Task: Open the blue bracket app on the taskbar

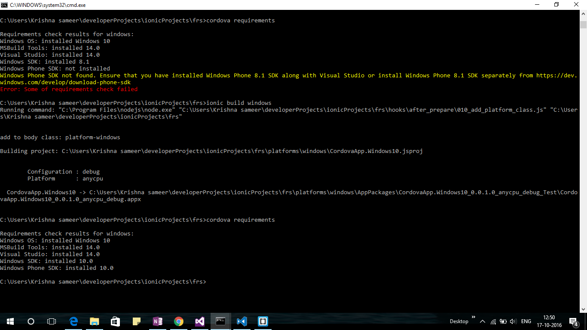Action: coord(263,321)
